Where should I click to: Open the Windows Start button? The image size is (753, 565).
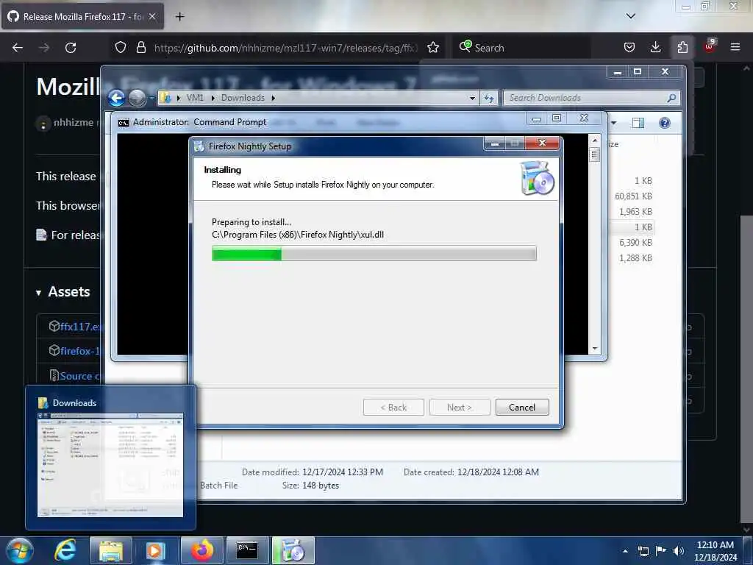tap(20, 550)
